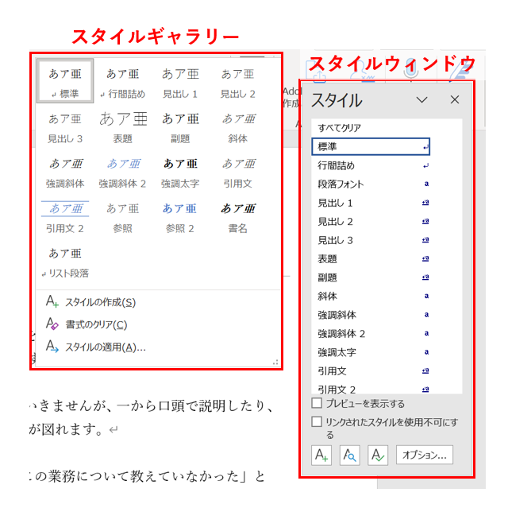Select the 標準 style in the style gallery
The height and width of the screenshot is (508, 508).
(65, 81)
